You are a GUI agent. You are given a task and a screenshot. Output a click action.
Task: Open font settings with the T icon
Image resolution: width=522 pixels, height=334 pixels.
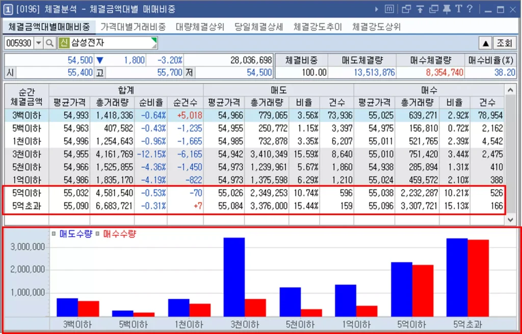coord(459,9)
